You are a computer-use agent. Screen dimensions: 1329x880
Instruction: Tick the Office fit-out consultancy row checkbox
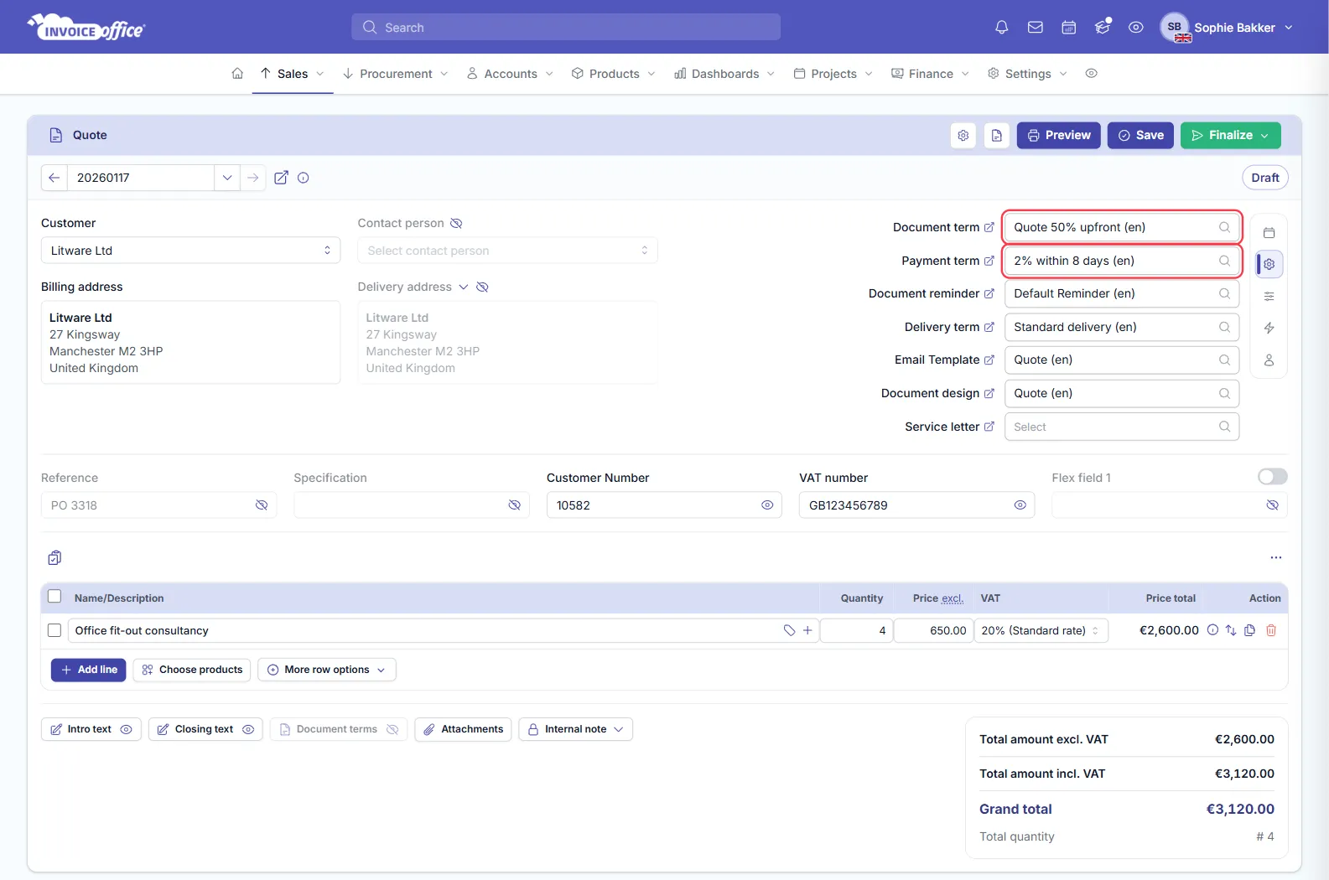(x=55, y=630)
